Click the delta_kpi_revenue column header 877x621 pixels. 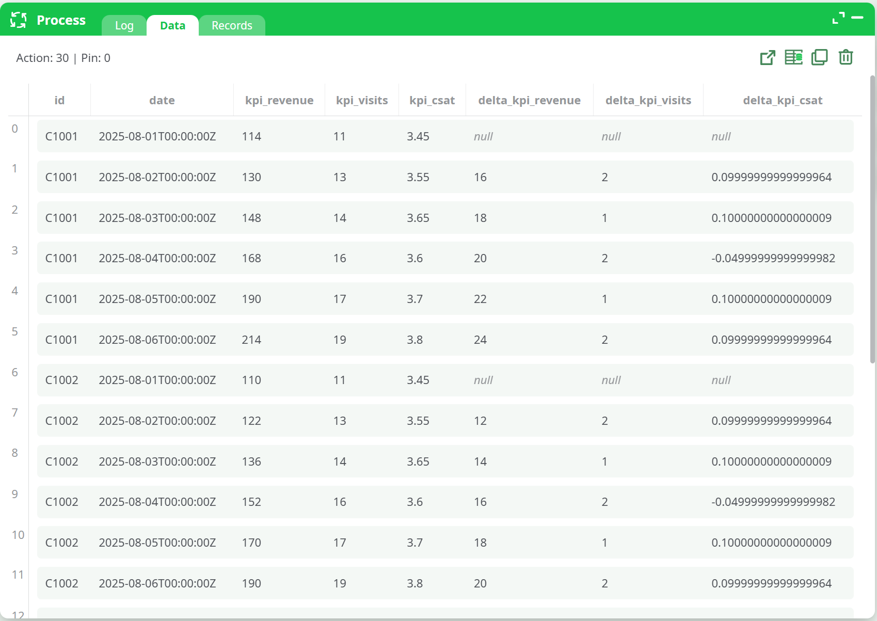529,100
